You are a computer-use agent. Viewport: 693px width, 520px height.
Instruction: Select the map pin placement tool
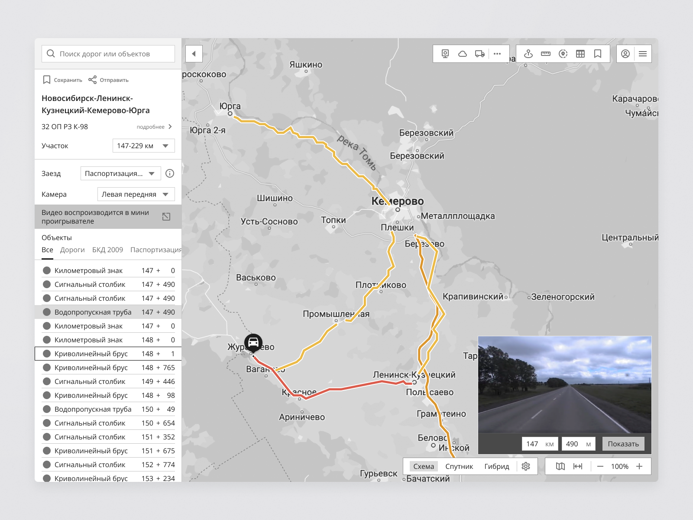[x=528, y=54]
